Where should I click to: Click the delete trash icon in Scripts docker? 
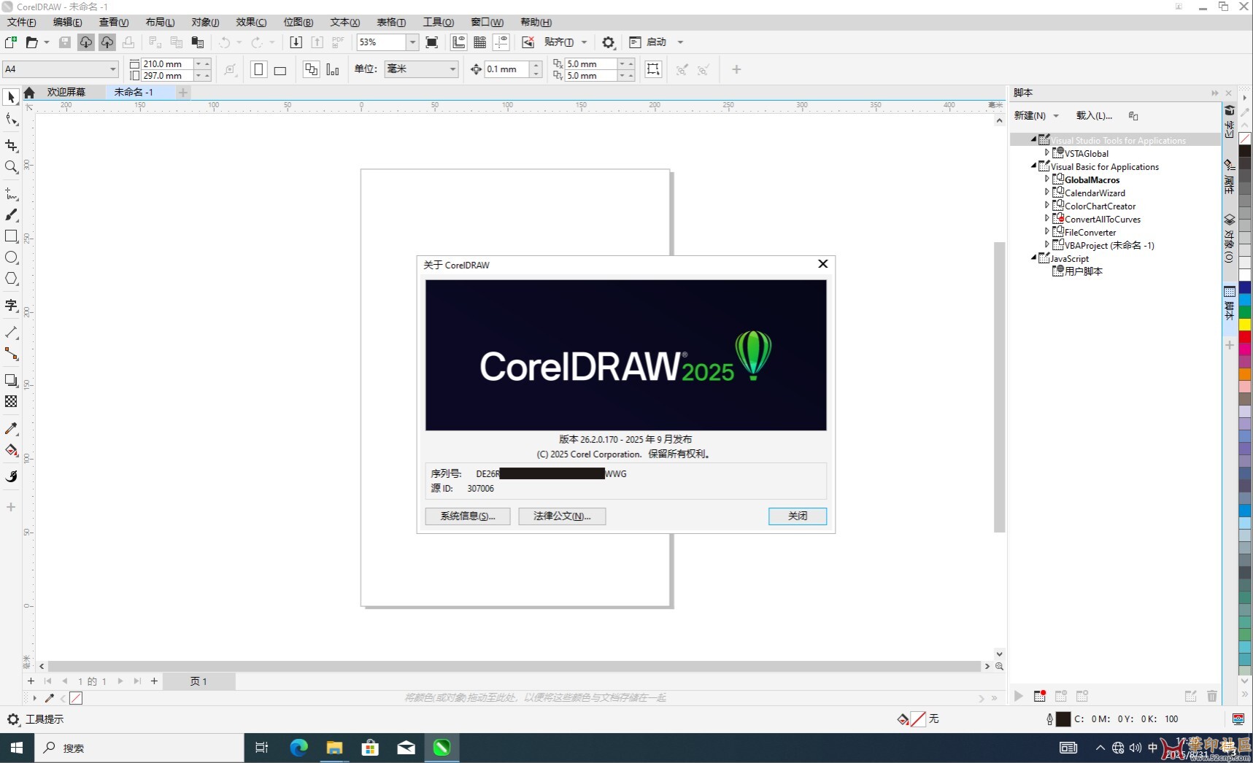(x=1212, y=696)
